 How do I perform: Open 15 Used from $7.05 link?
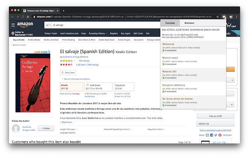[122, 94]
